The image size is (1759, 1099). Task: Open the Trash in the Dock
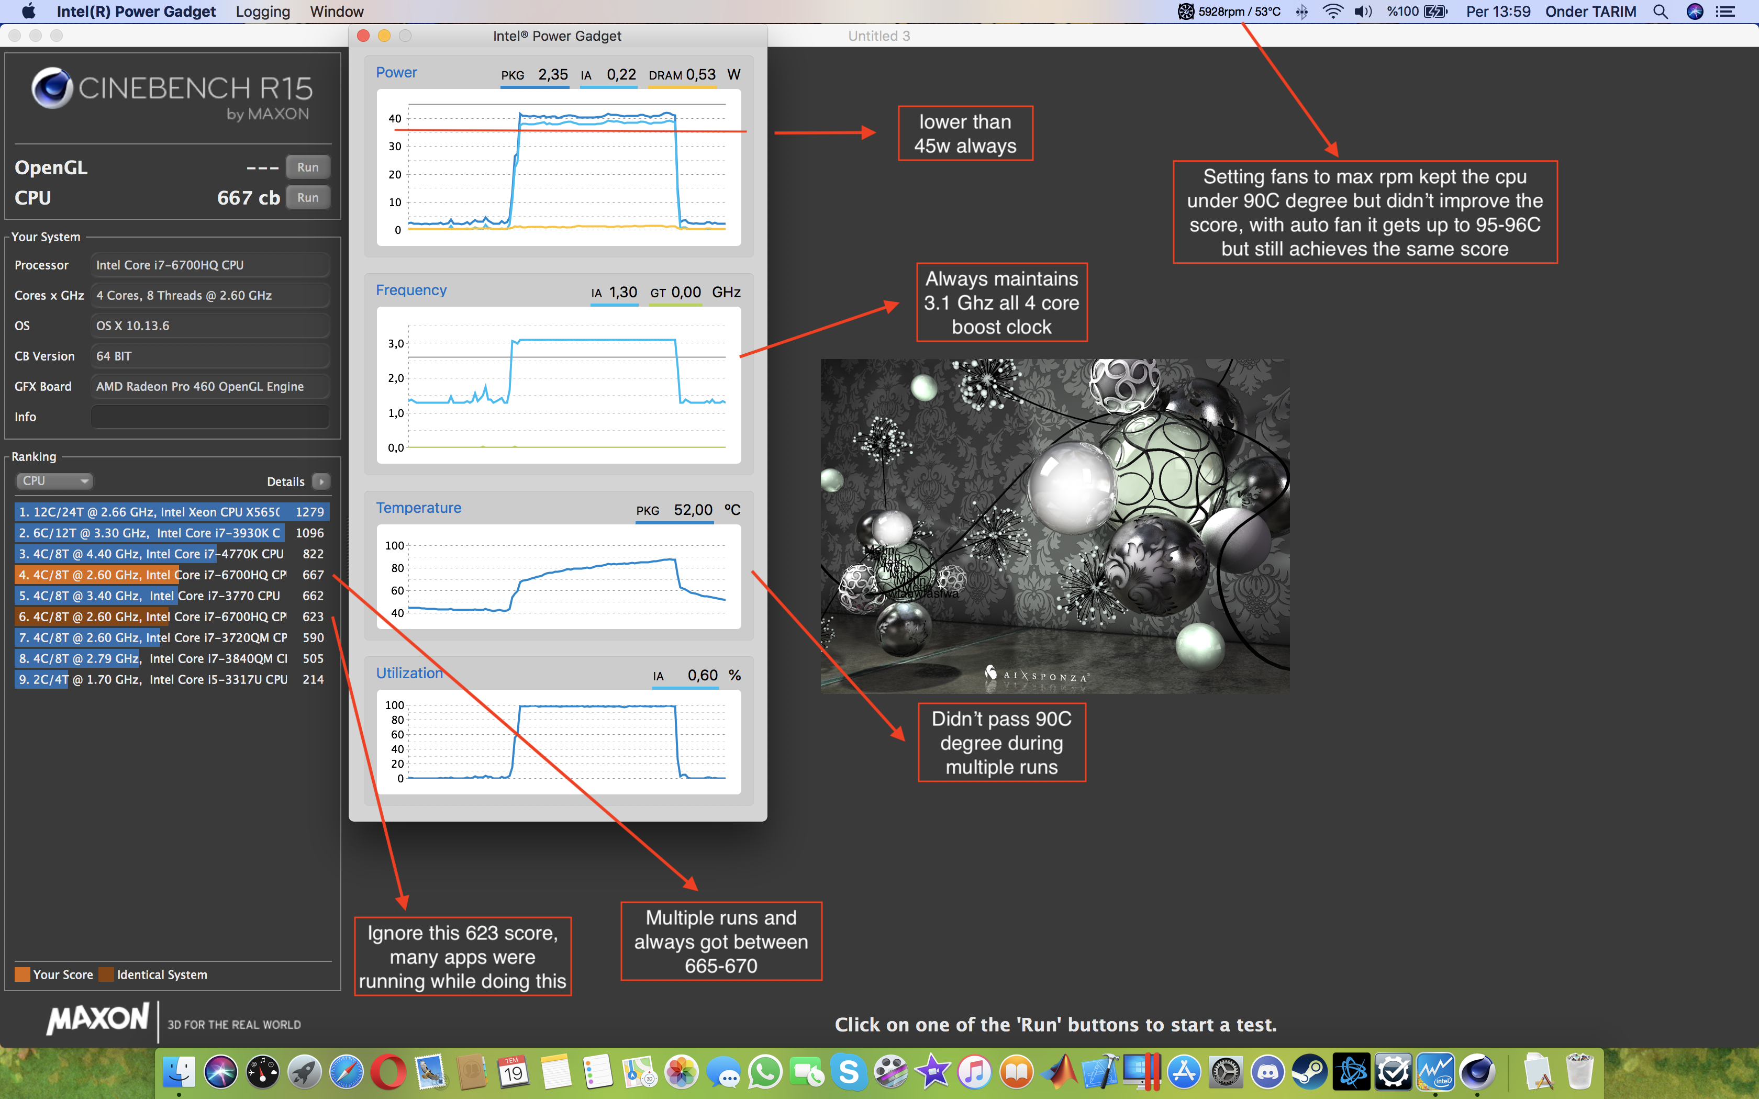tap(1579, 1072)
